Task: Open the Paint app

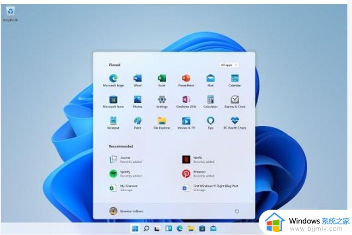Action: (138, 123)
